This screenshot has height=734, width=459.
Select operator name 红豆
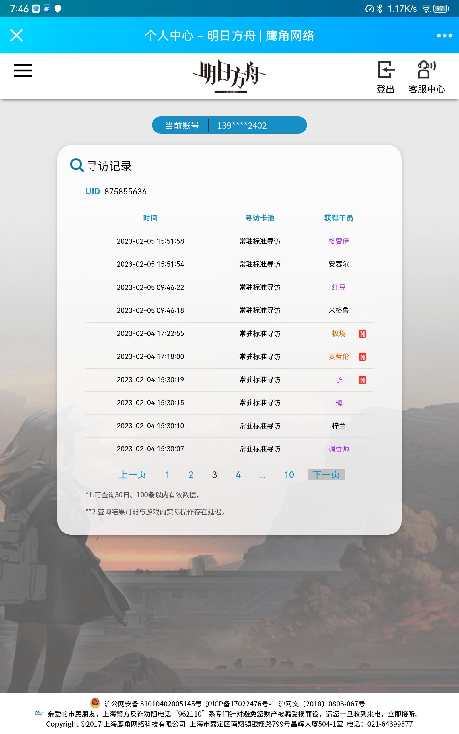pyautogui.click(x=339, y=287)
